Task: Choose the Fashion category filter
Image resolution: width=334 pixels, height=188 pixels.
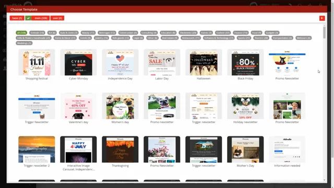Action: tap(223, 32)
